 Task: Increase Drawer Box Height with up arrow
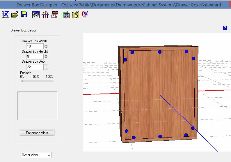pos(46,55)
